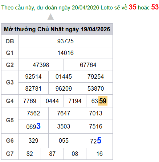Viewport: 159px width, 162px height.
Task: Click G5 number 7013
Action: (x=96, y=113)
